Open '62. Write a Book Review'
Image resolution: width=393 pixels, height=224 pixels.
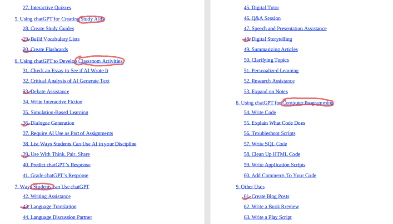click(x=271, y=207)
